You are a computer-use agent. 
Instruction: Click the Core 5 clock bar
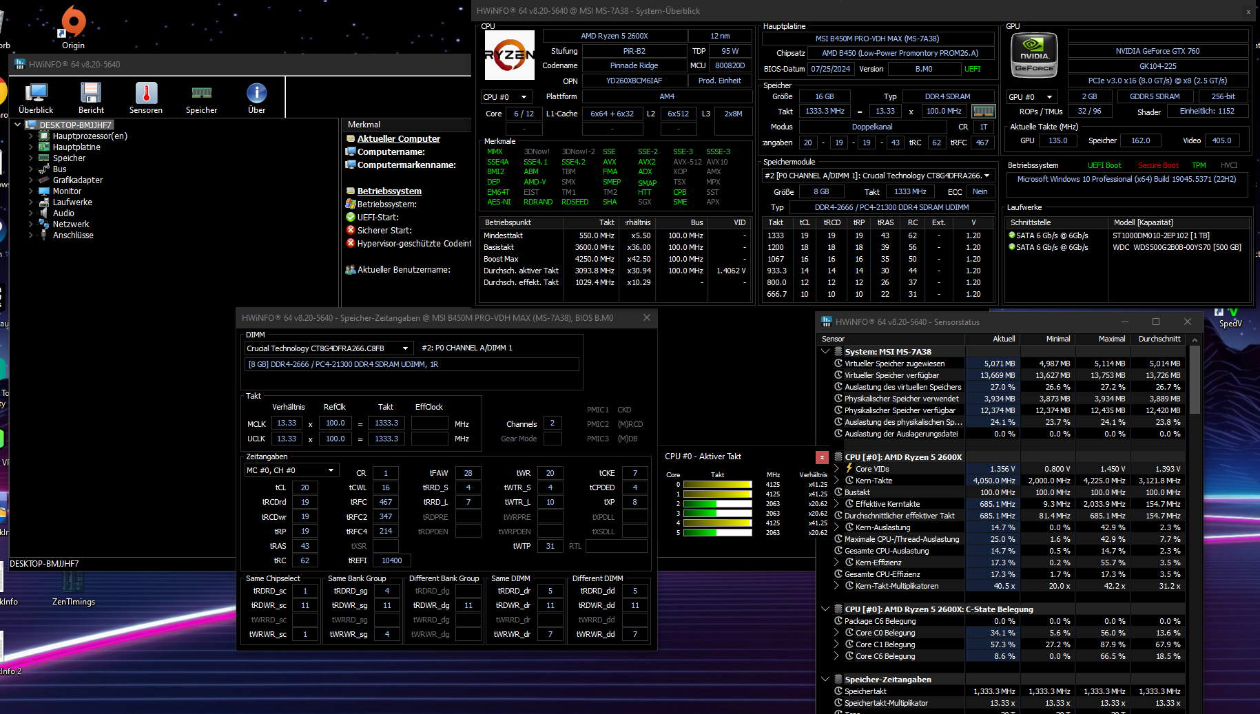point(717,532)
